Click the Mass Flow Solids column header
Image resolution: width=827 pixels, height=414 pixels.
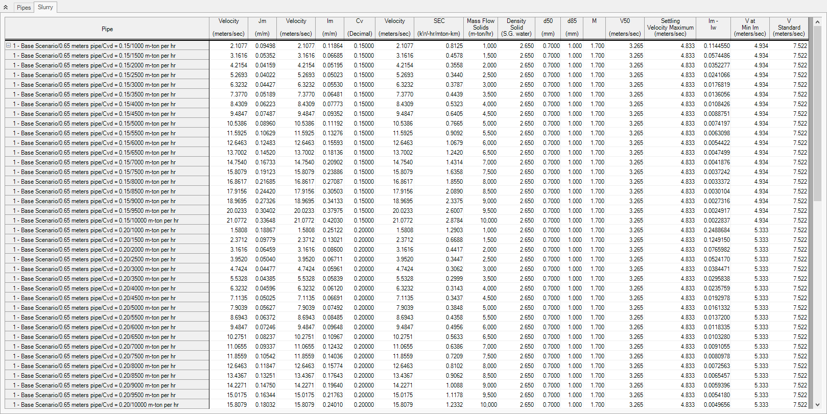481,28
